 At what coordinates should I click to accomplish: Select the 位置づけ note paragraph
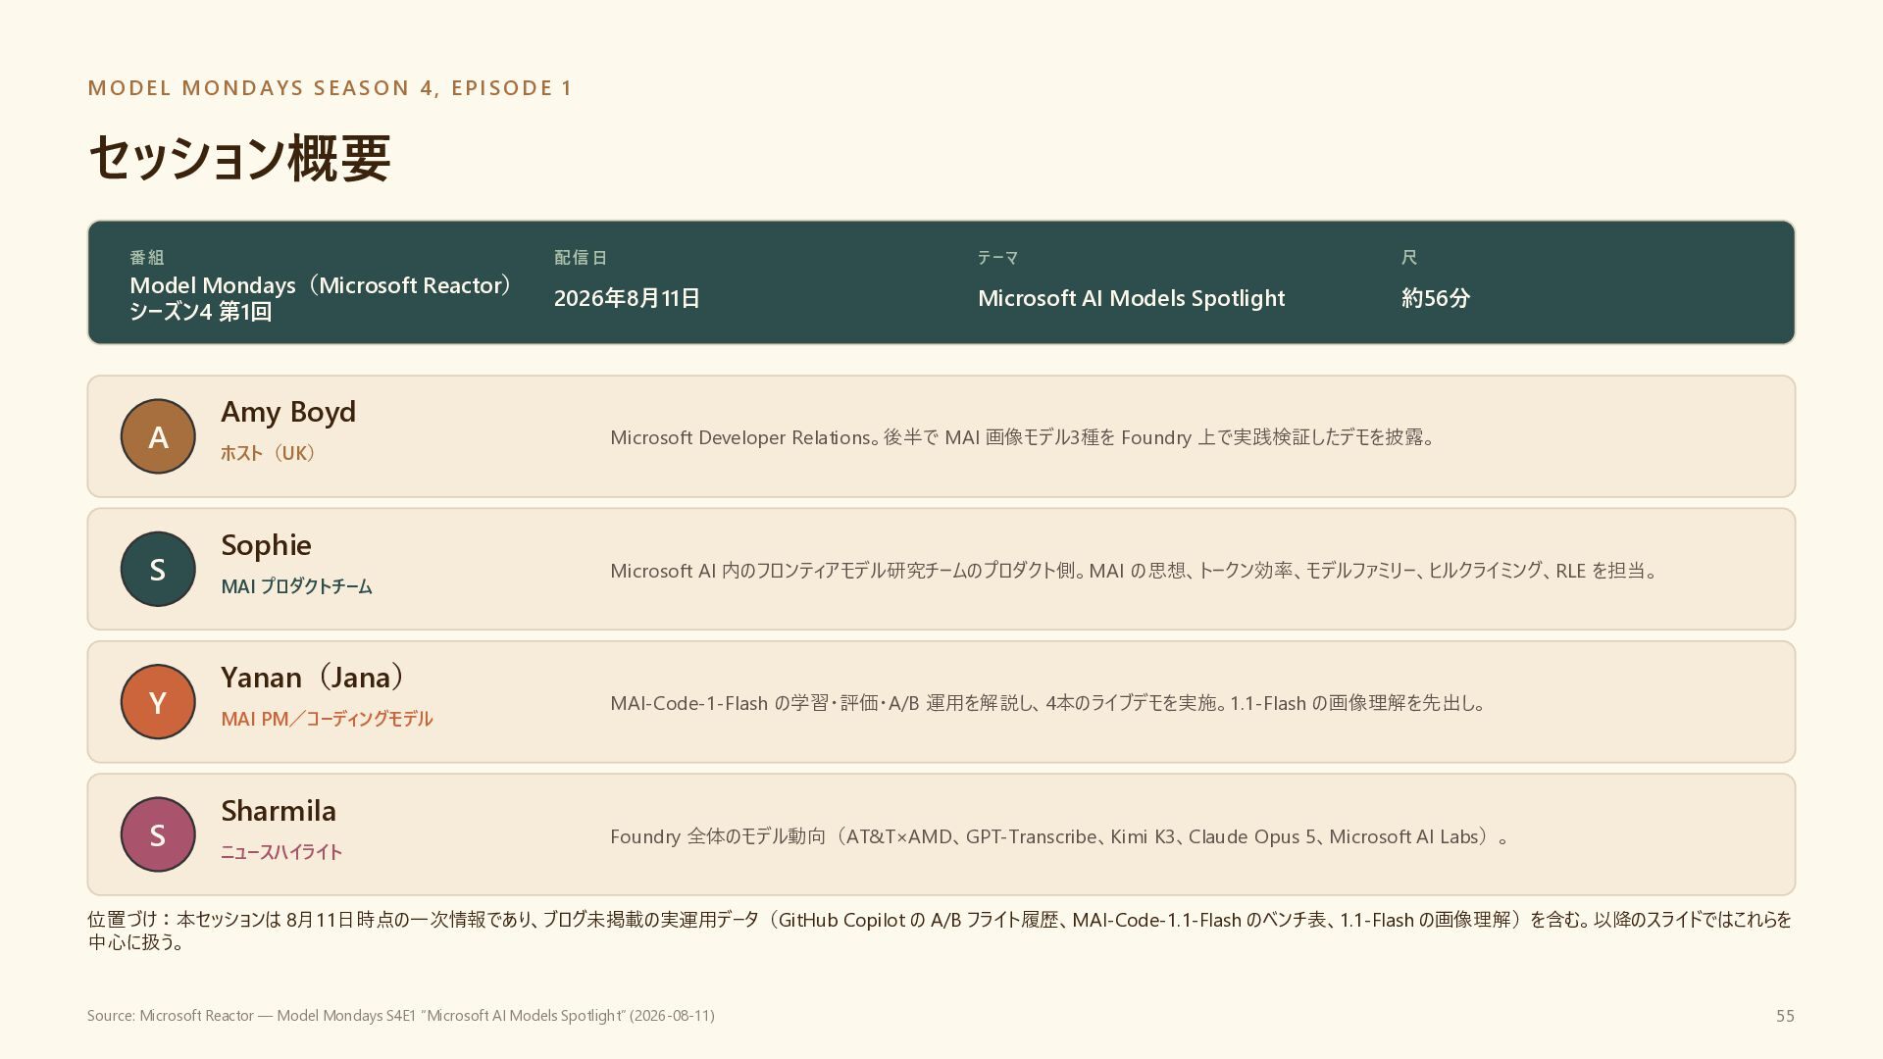(x=940, y=931)
